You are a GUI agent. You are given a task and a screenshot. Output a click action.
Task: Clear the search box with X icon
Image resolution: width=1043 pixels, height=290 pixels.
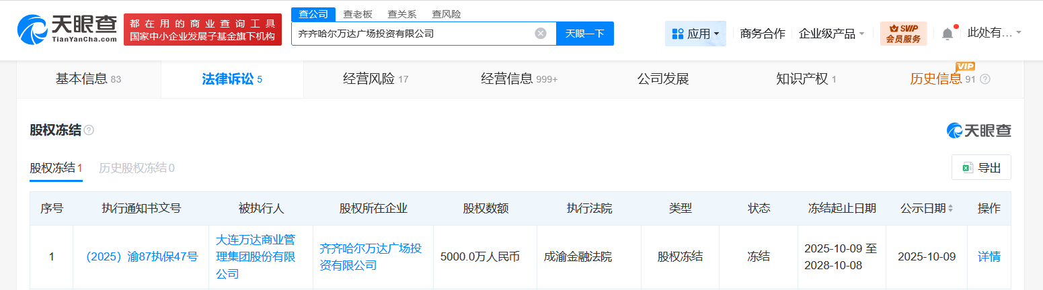541,34
